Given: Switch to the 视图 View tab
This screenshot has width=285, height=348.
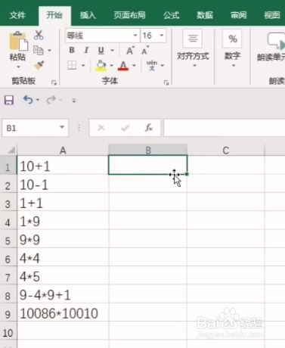Looking at the screenshot, I should point(272,15).
